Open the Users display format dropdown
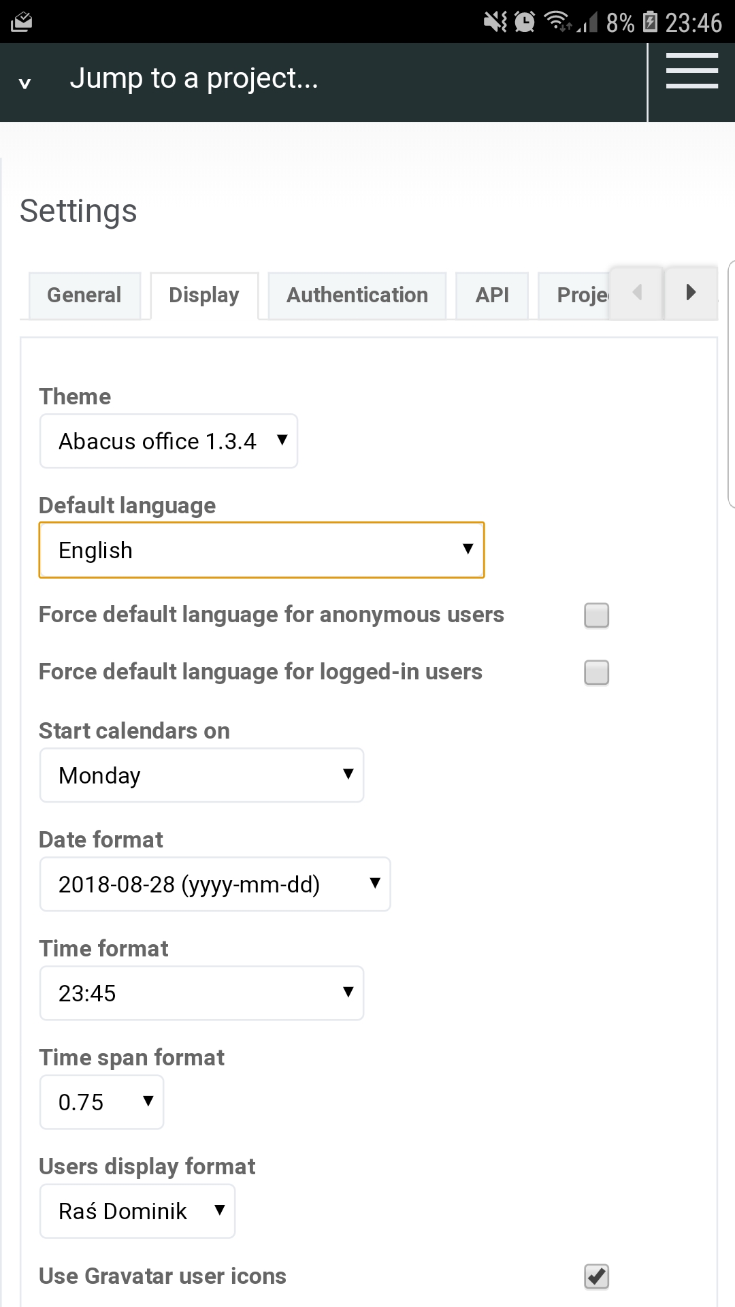The height and width of the screenshot is (1307, 735). [137, 1211]
